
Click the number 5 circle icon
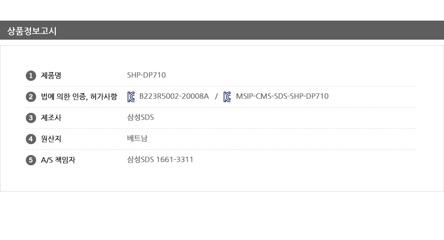[x=30, y=160]
